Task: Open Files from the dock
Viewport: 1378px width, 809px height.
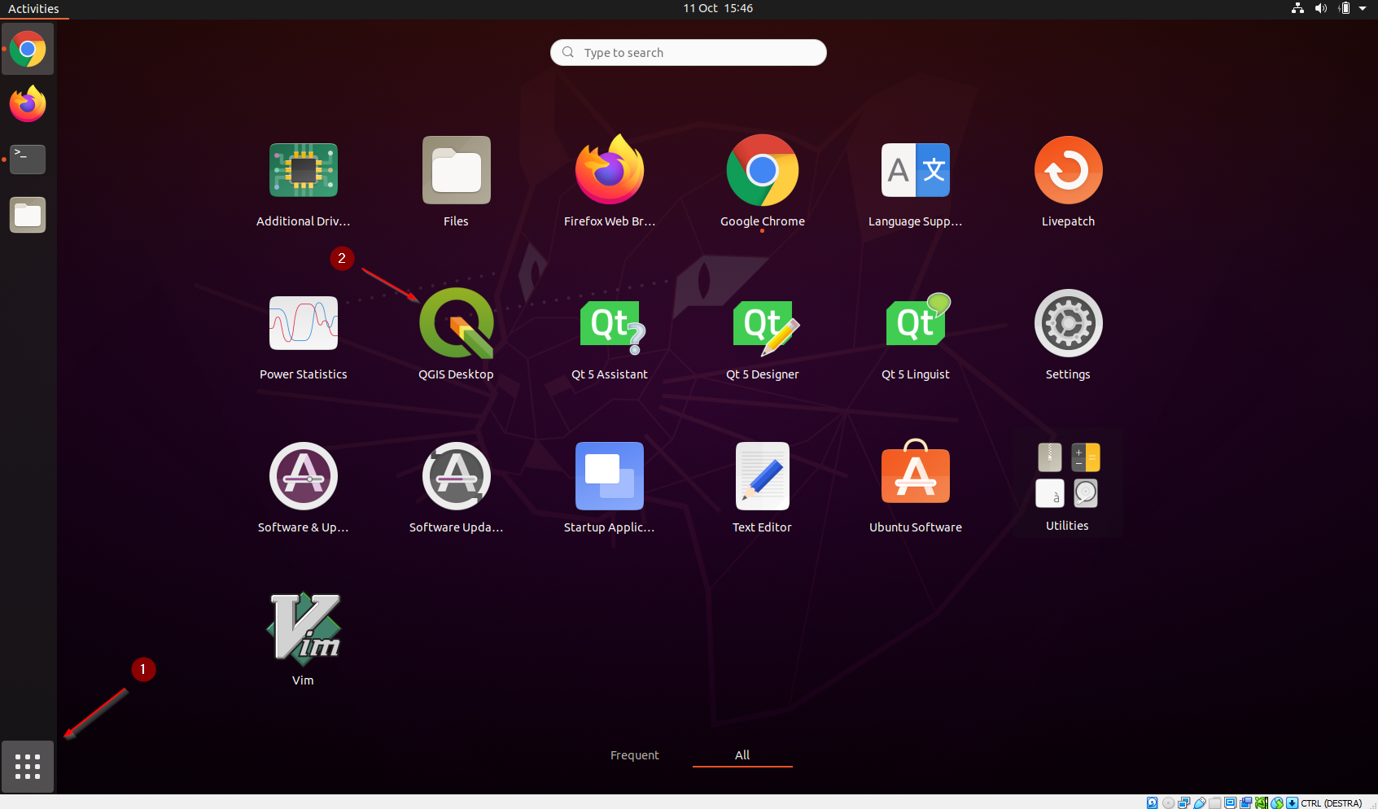Action: tap(28, 215)
